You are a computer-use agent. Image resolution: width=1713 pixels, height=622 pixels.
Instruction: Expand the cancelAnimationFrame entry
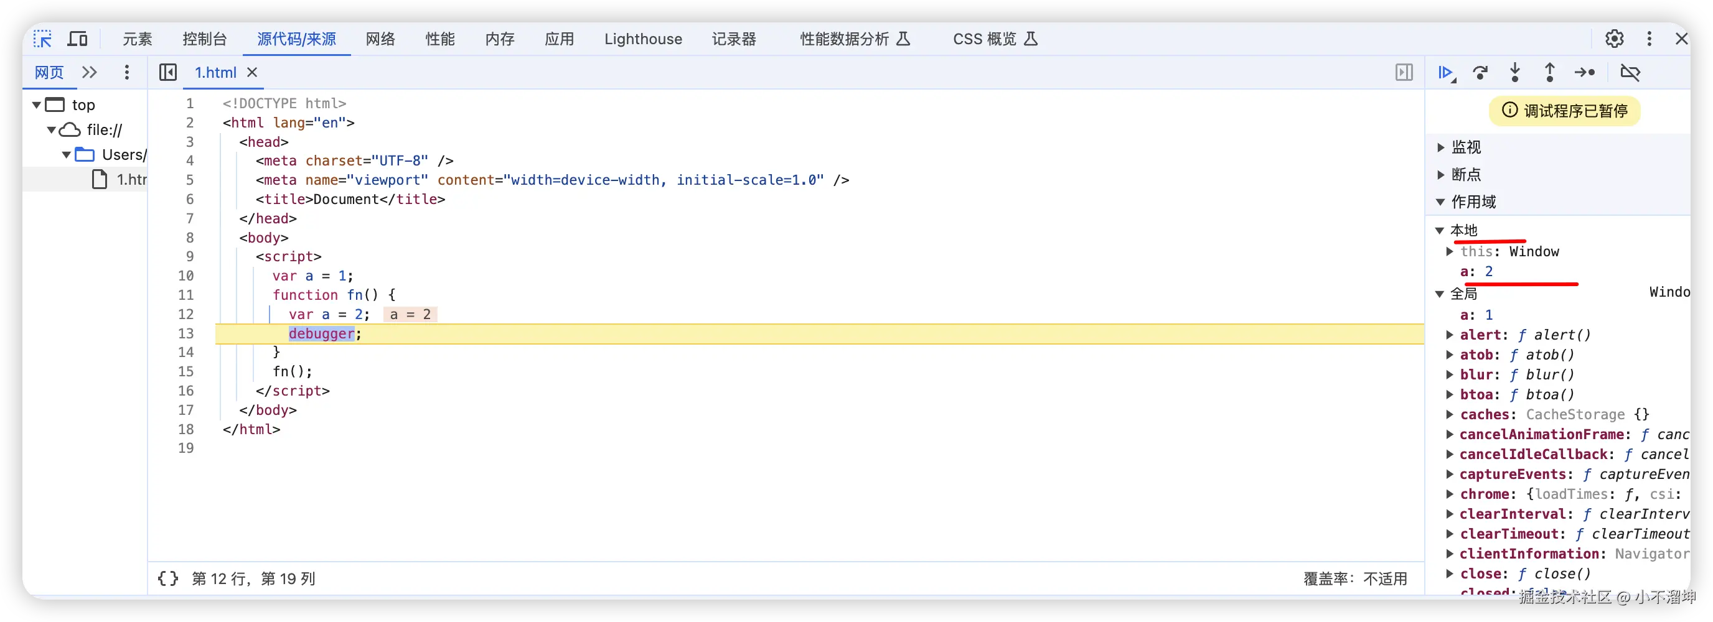pos(1450,434)
